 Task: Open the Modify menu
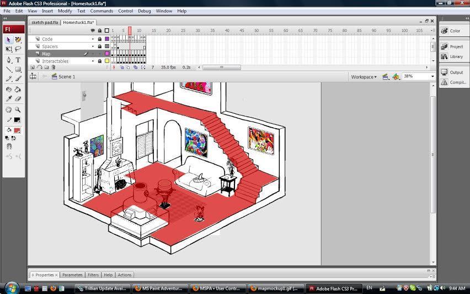[x=65, y=11]
